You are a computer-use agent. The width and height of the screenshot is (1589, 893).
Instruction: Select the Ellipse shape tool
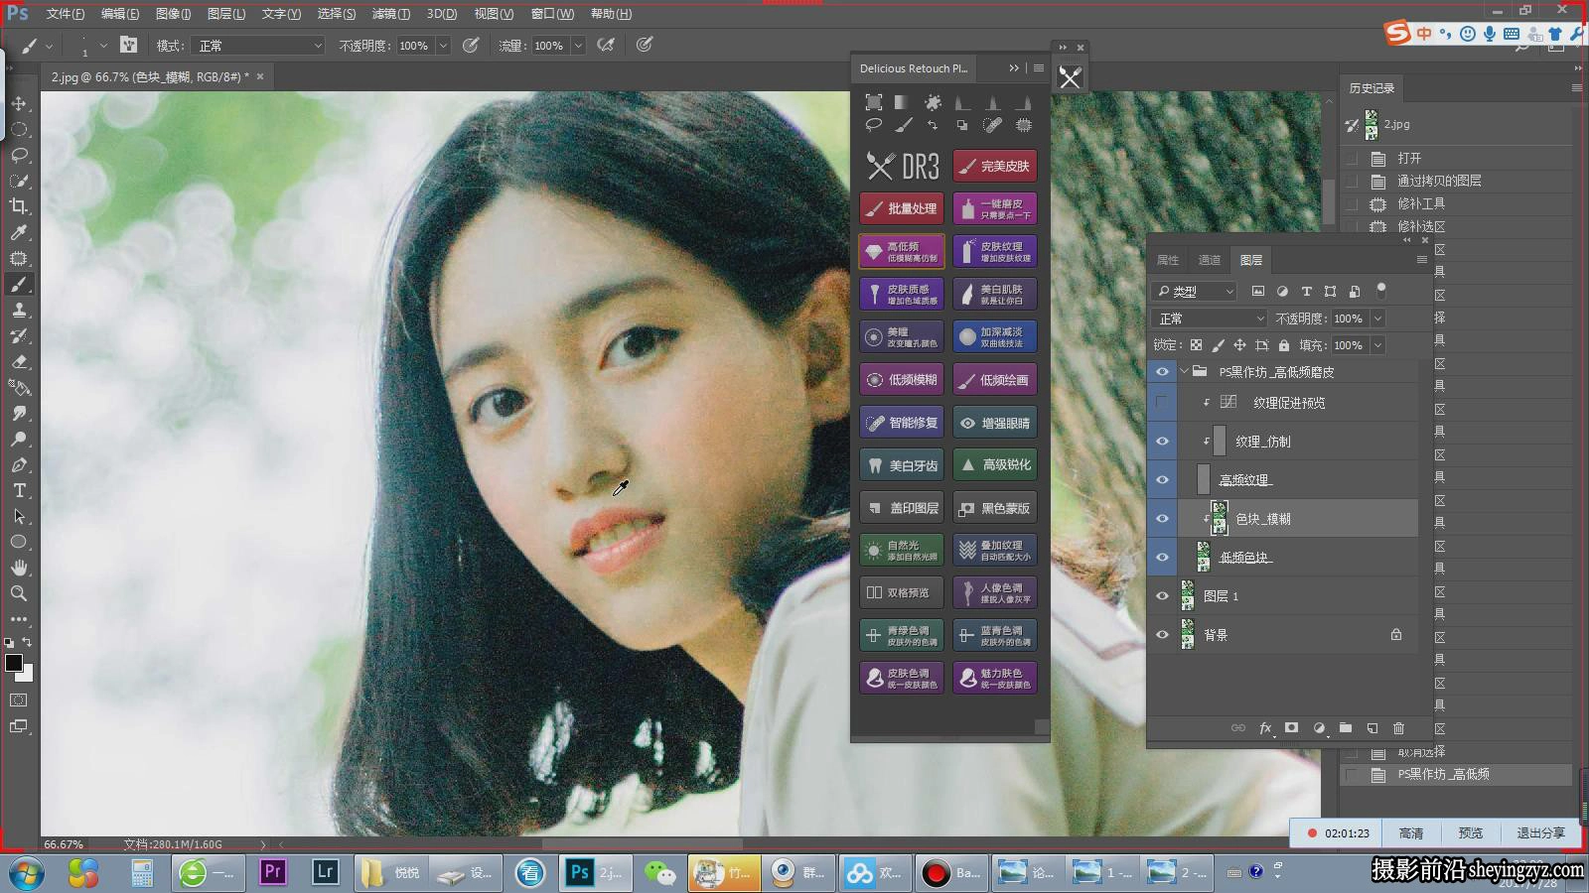[19, 542]
